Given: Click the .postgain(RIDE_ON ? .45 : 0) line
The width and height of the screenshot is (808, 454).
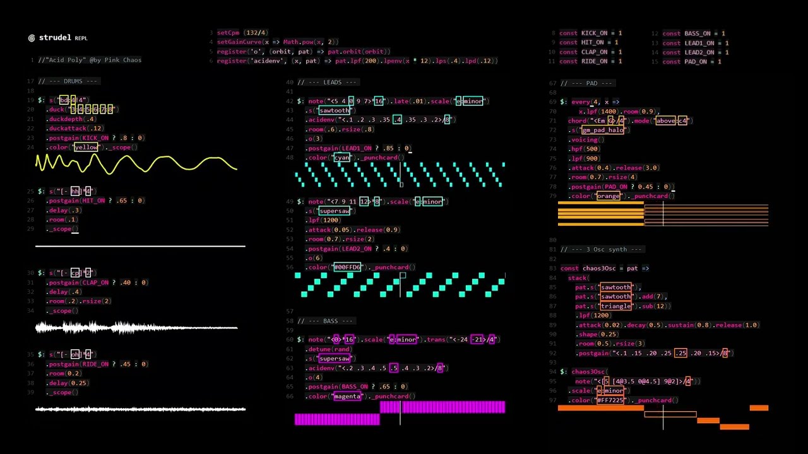Looking at the screenshot, I should (97, 364).
